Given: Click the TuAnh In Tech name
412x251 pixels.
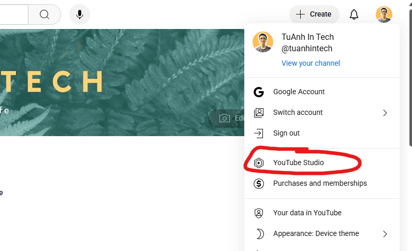Looking at the screenshot, I should point(307,37).
